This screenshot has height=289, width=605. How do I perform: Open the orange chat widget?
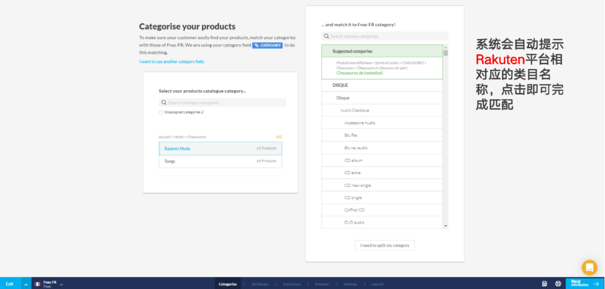pos(589,267)
